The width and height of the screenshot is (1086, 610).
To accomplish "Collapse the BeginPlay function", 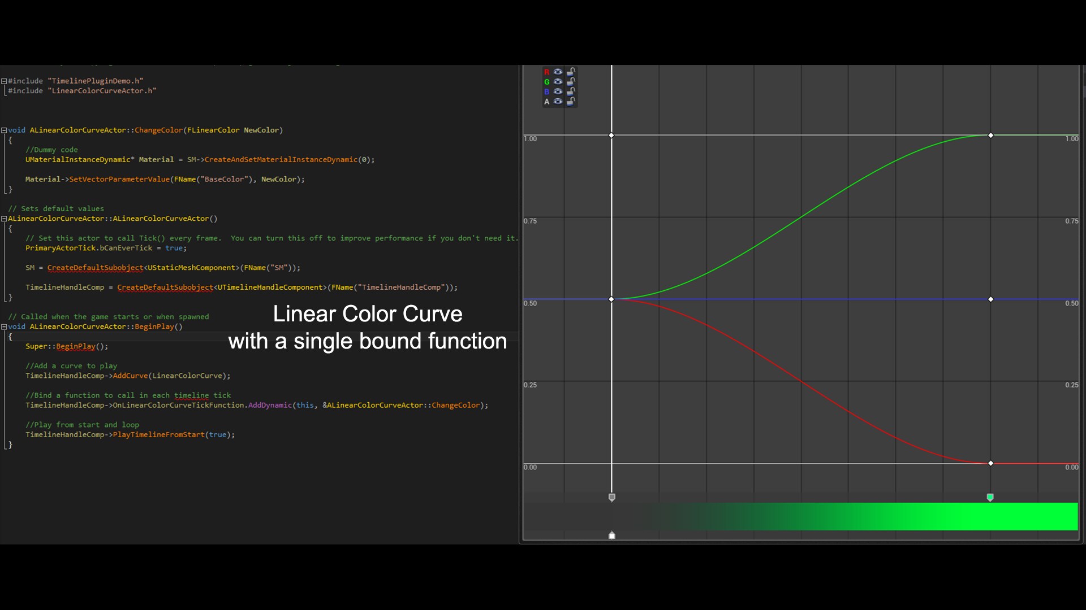I will (4, 326).
